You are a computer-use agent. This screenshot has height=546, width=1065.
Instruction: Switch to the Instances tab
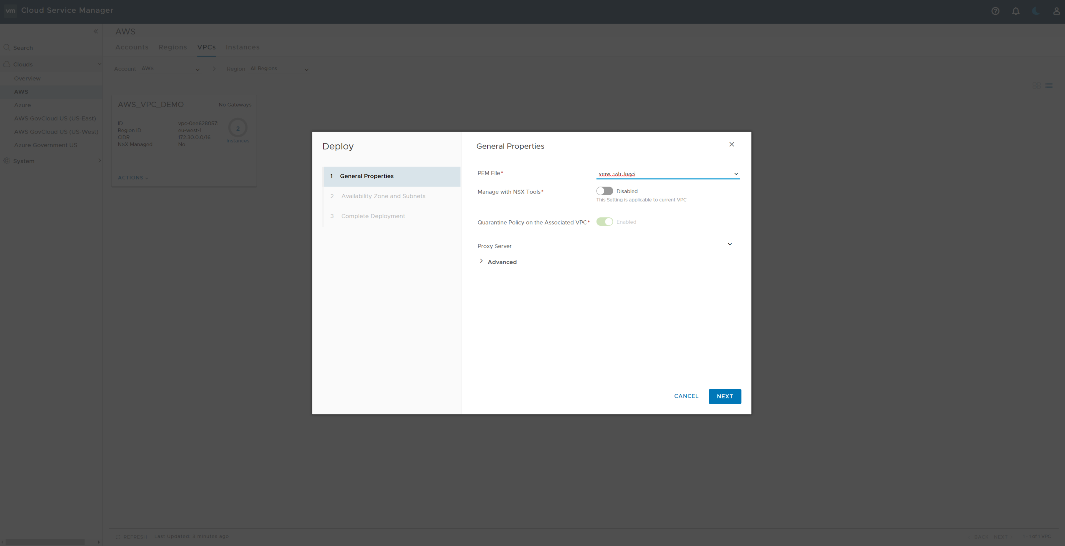pyautogui.click(x=242, y=47)
